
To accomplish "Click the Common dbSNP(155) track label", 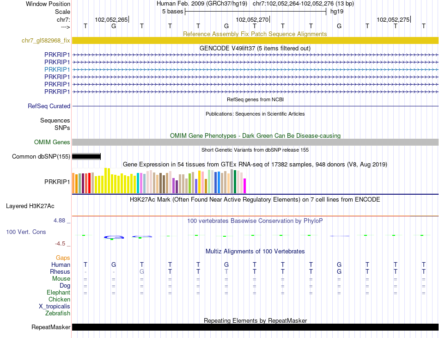I will point(41,157).
